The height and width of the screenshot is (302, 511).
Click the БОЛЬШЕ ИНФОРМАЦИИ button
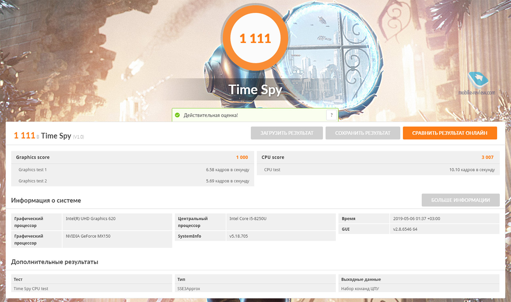461,200
